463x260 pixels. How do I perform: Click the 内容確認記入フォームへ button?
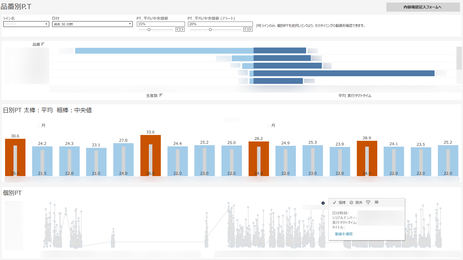tap(423, 7)
